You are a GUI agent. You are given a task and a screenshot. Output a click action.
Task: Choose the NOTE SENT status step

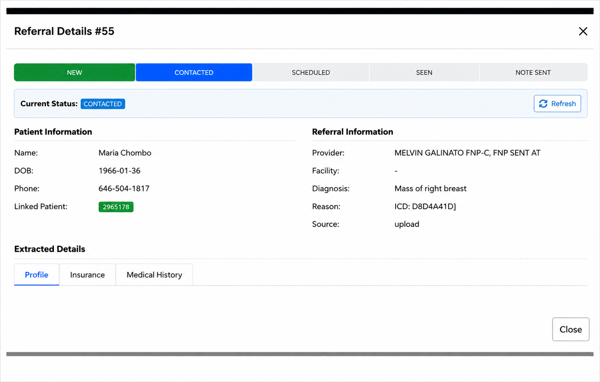(x=533, y=73)
